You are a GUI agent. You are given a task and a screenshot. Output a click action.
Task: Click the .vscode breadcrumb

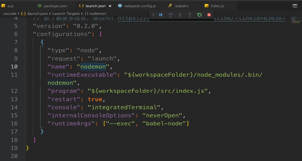[10, 14]
